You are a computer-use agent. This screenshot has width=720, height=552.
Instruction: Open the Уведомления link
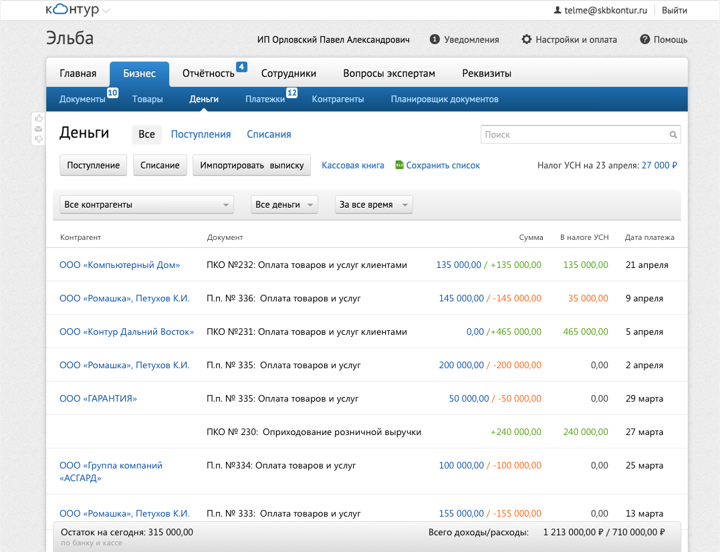pos(471,39)
